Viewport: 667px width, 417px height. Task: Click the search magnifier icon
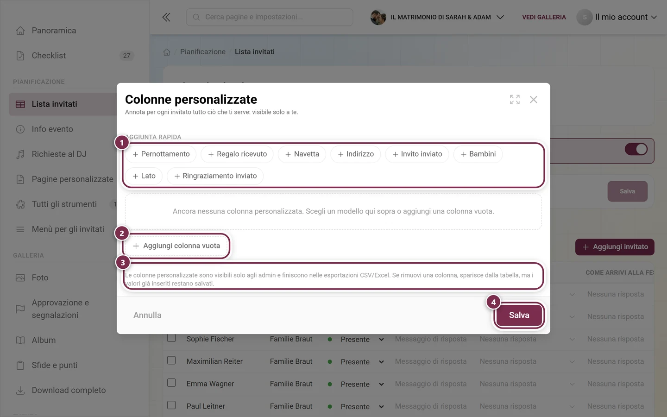[196, 17]
